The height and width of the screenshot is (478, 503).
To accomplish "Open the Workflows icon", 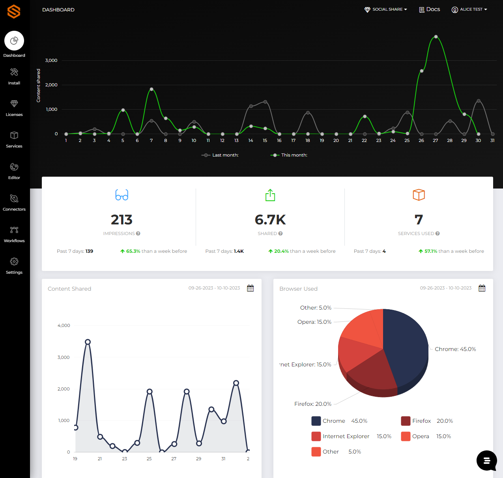I will pyautogui.click(x=14, y=230).
